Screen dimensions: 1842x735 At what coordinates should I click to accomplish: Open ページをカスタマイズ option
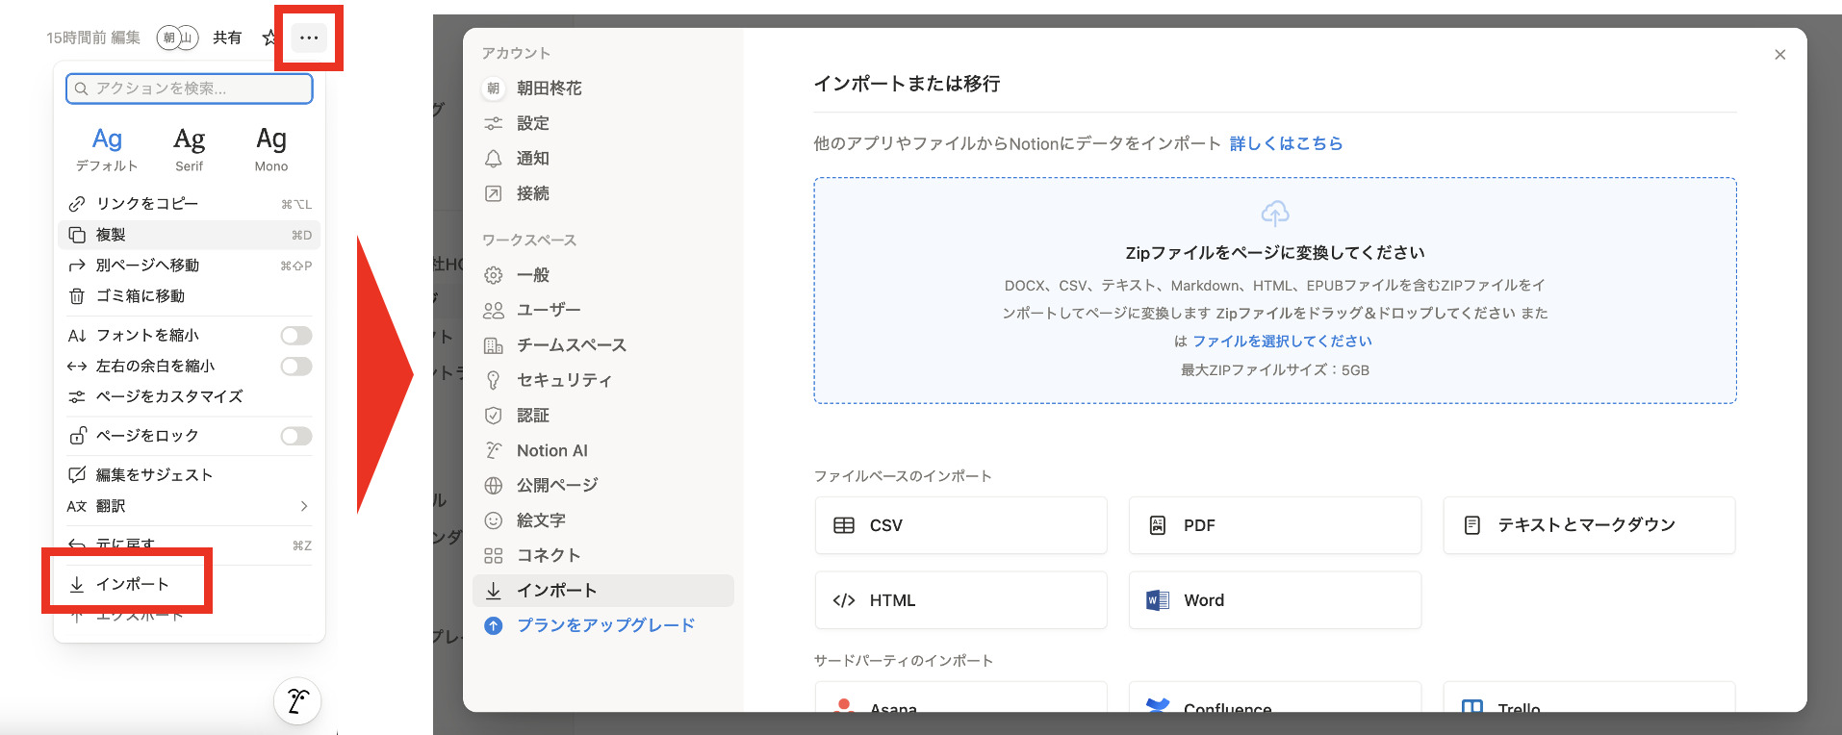190,396
